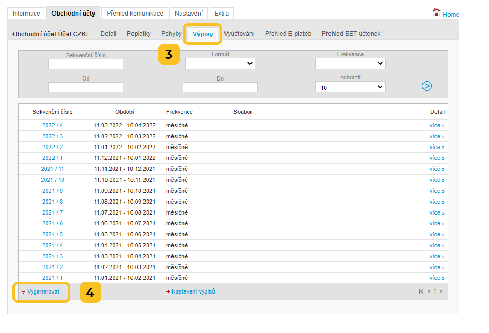Viewport: 489px width, 333px height.
Task: Open statement 2021 / 6
Action: coord(52,223)
